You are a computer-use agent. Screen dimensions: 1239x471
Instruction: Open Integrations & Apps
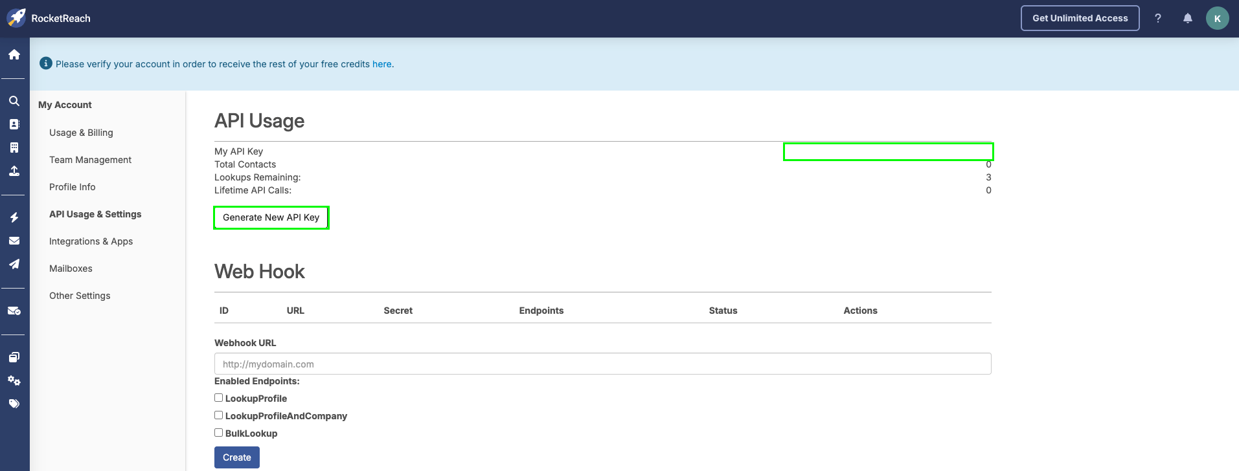point(91,241)
